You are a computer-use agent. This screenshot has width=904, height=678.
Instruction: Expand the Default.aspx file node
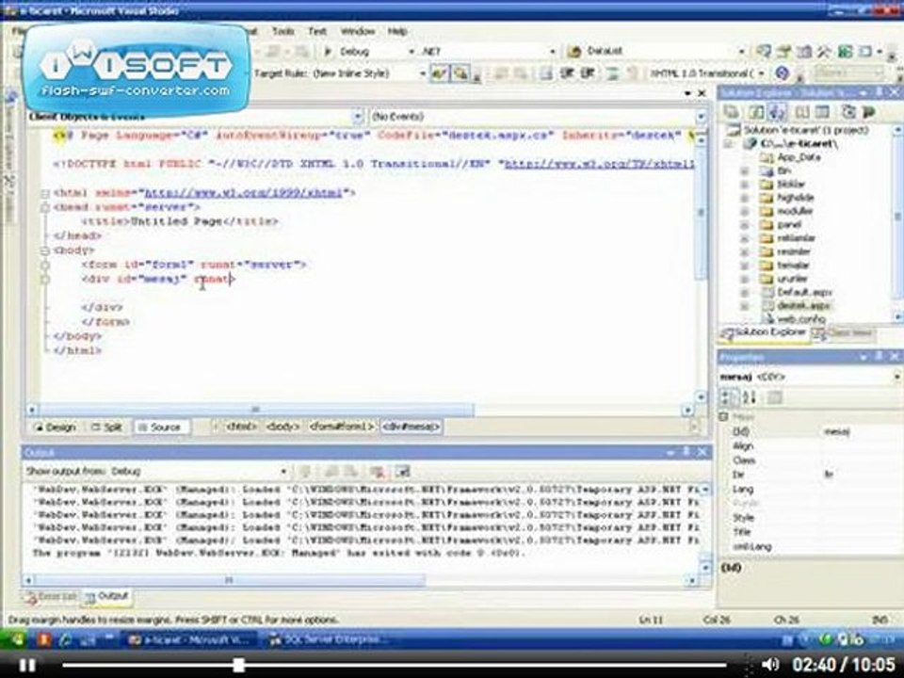coord(745,293)
